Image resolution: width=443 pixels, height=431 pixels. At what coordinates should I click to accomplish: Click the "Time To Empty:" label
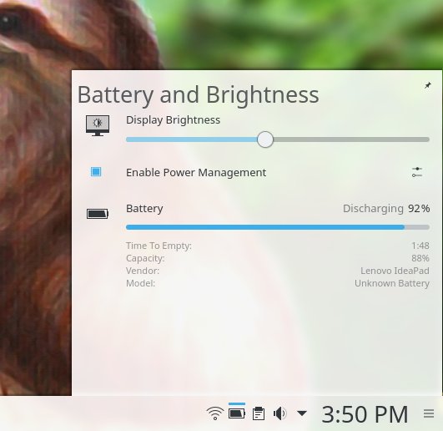pos(159,246)
